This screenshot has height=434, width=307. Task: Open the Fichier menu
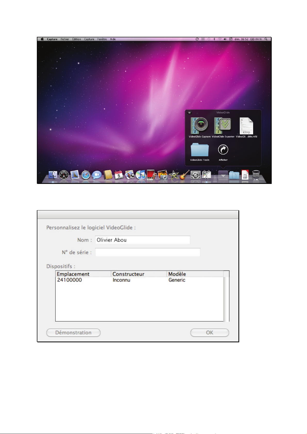[65, 39]
